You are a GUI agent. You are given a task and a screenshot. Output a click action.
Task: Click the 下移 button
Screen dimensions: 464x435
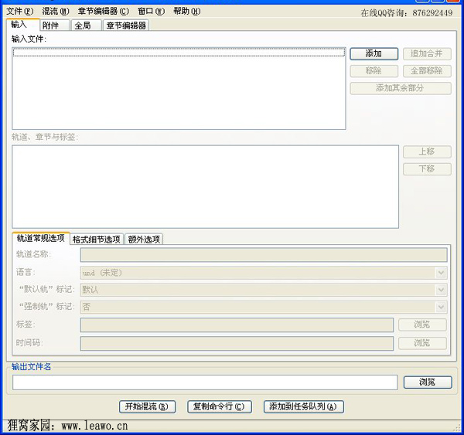pos(427,169)
